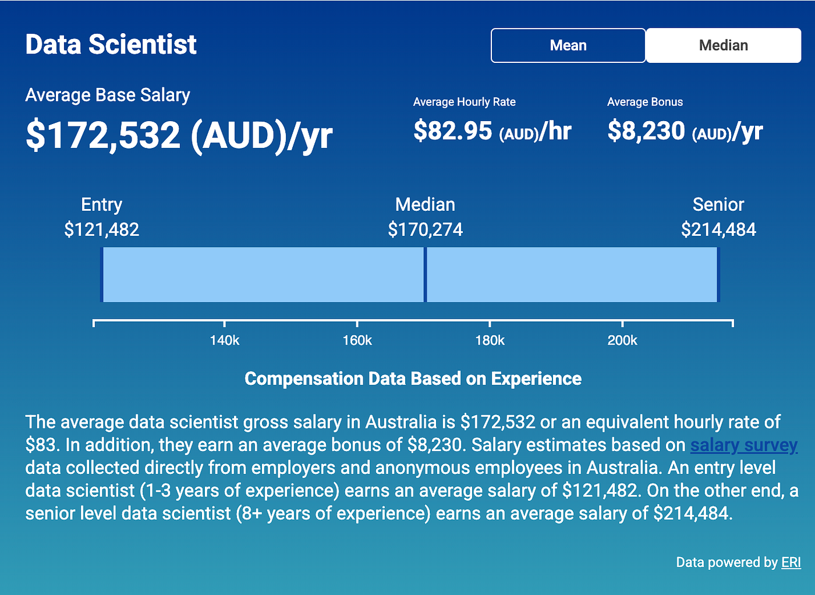Viewport: 815px width, 595px height.
Task: Click the Data Scientist heading
Action: point(111,45)
